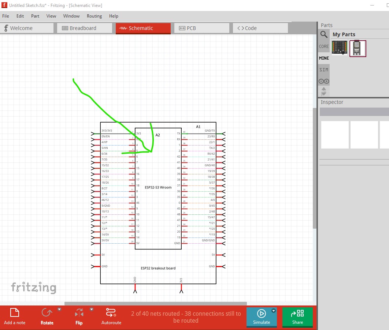Open the File menu
Screen dimensions: 389x330
pos(6,16)
